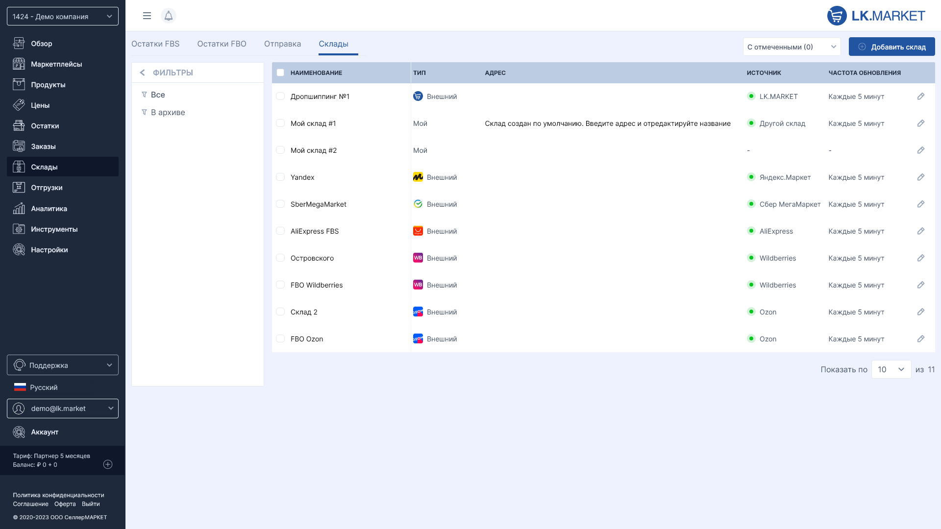This screenshot has height=529, width=941.
Task: Check the select-all checkbox in table header
Action: pos(280,72)
